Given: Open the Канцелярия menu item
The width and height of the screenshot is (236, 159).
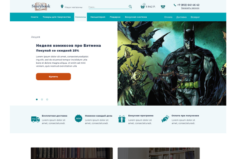Looking at the screenshot, I should tap(98, 17).
